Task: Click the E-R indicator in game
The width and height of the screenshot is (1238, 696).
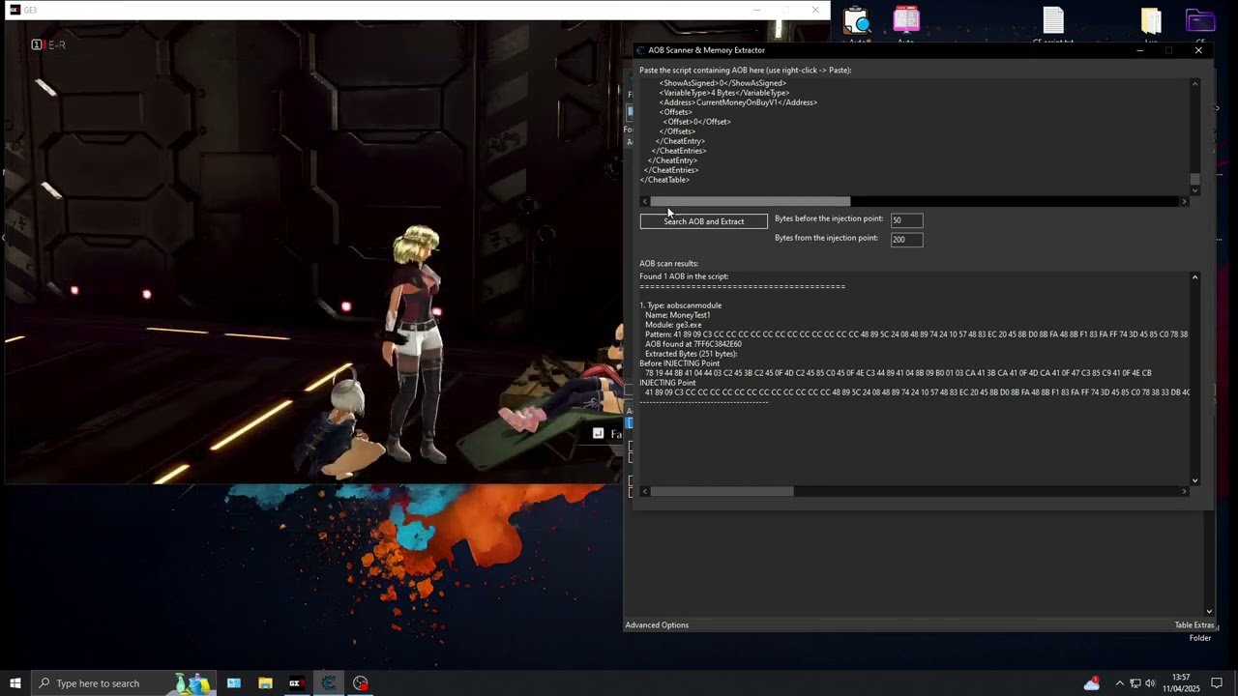Action: coord(48,44)
